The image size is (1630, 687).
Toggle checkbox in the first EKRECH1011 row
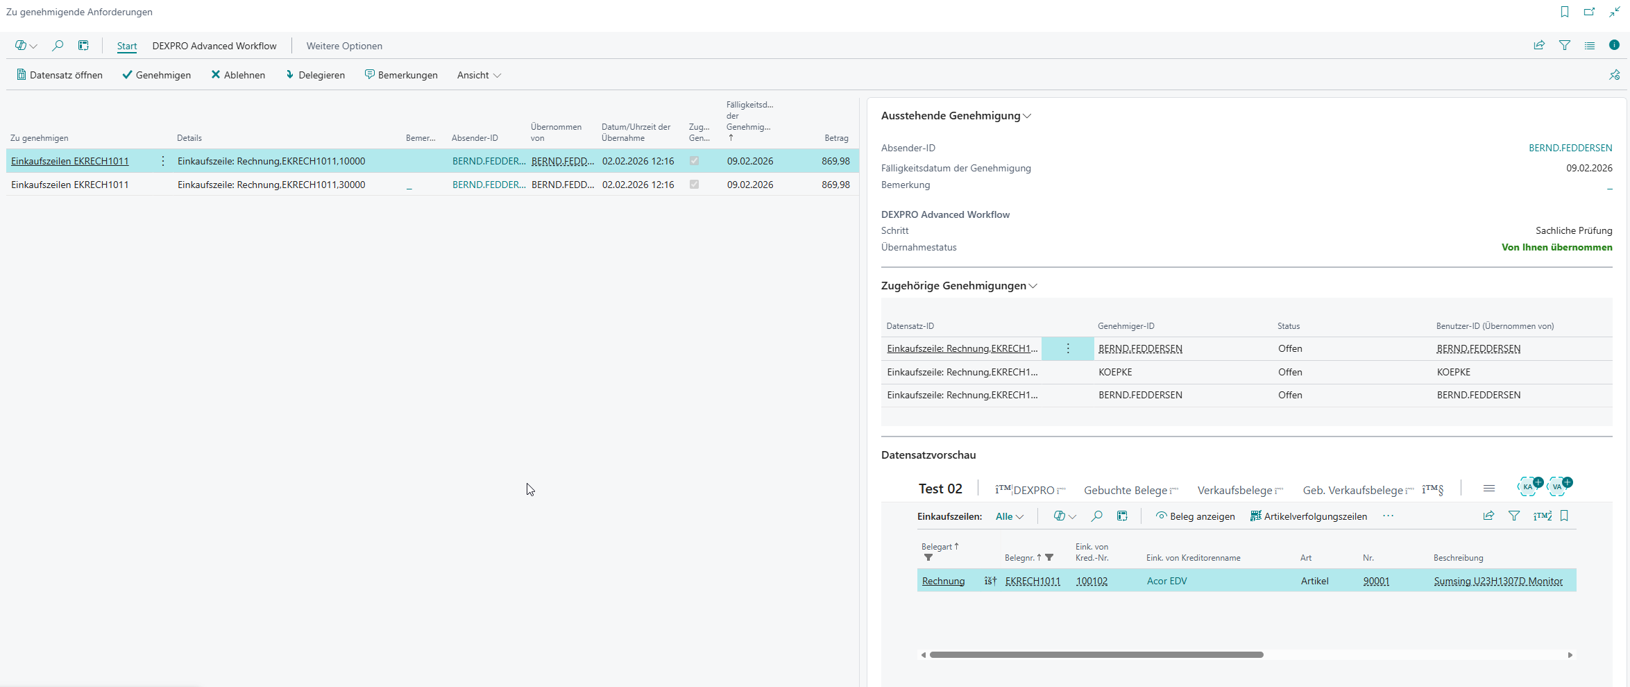694,161
